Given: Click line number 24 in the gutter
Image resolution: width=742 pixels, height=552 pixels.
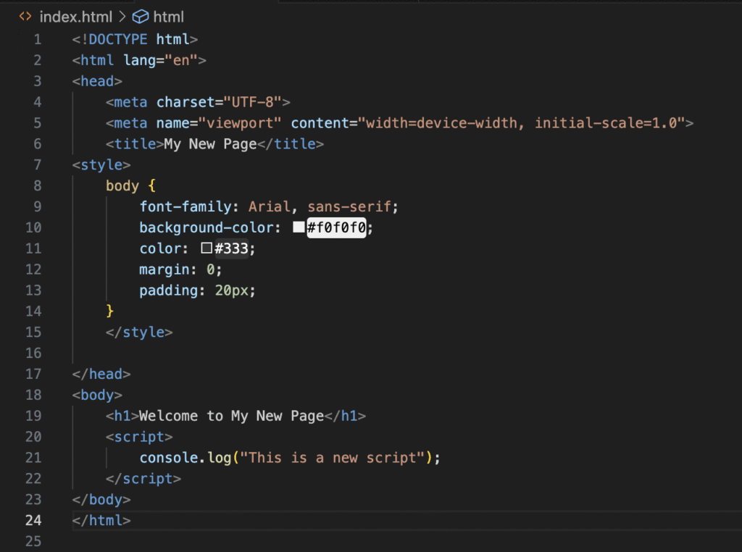Looking at the screenshot, I should (x=33, y=520).
